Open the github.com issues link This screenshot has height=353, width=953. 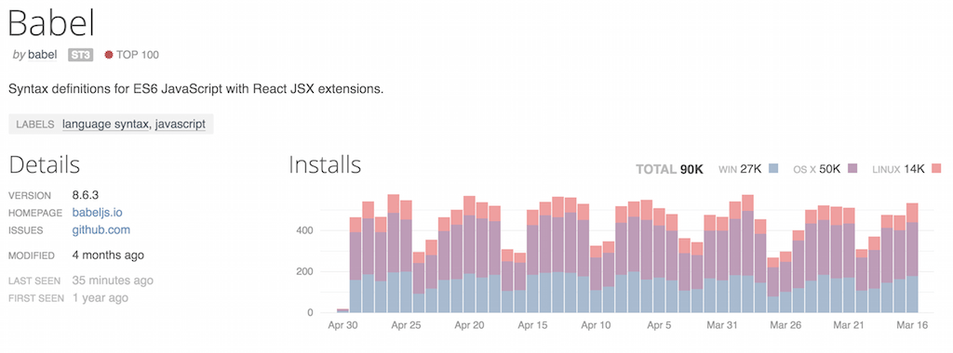click(101, 230)
